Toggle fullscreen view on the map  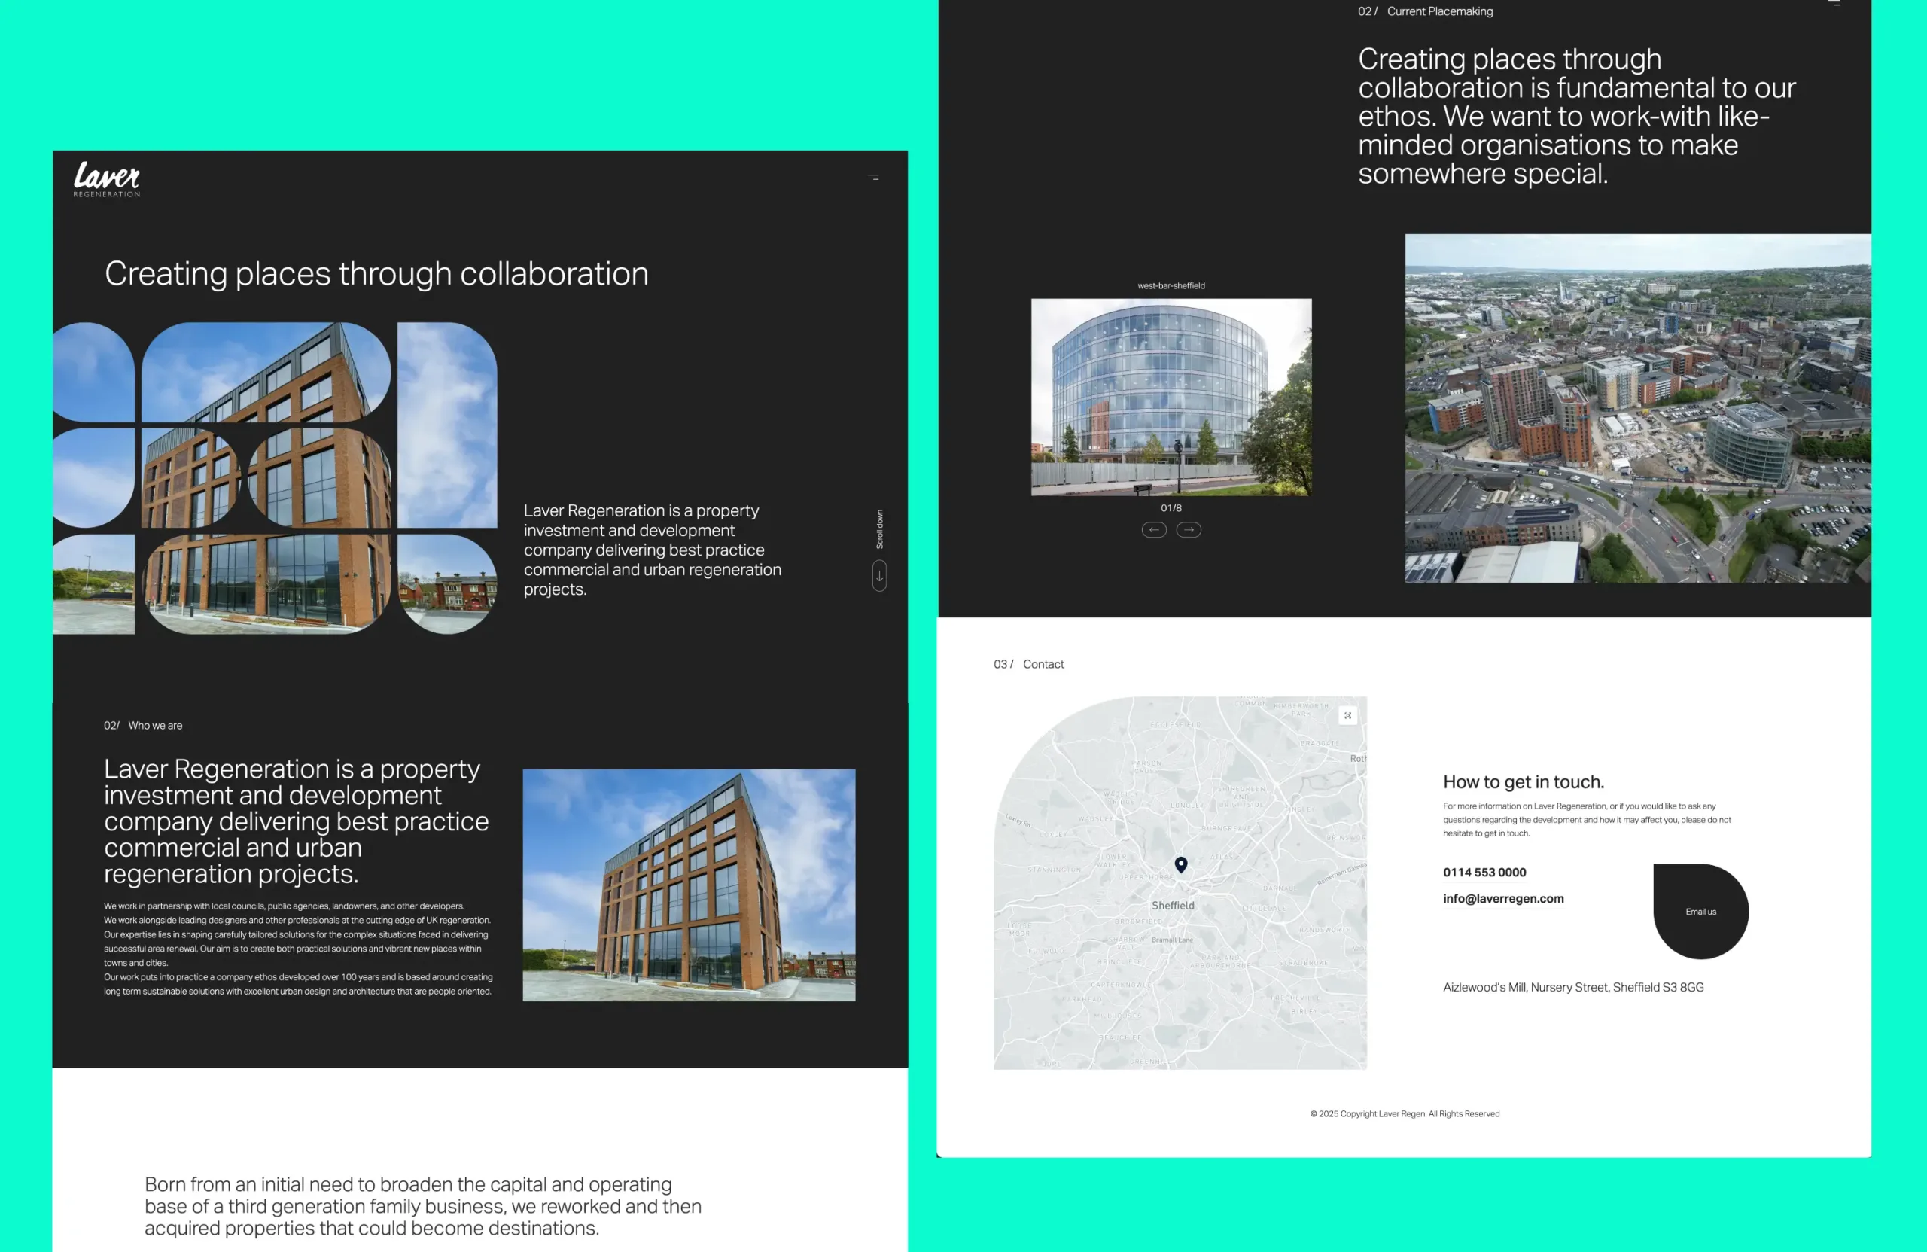(1347, 716)
